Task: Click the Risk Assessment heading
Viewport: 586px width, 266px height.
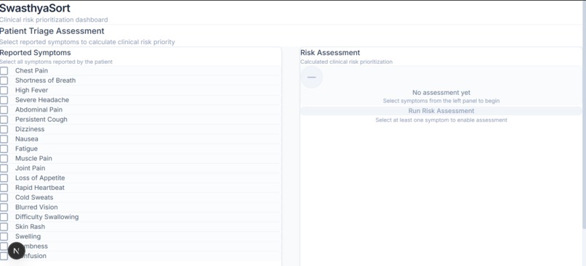Action: pyautogui.click(x=330, y=53)
